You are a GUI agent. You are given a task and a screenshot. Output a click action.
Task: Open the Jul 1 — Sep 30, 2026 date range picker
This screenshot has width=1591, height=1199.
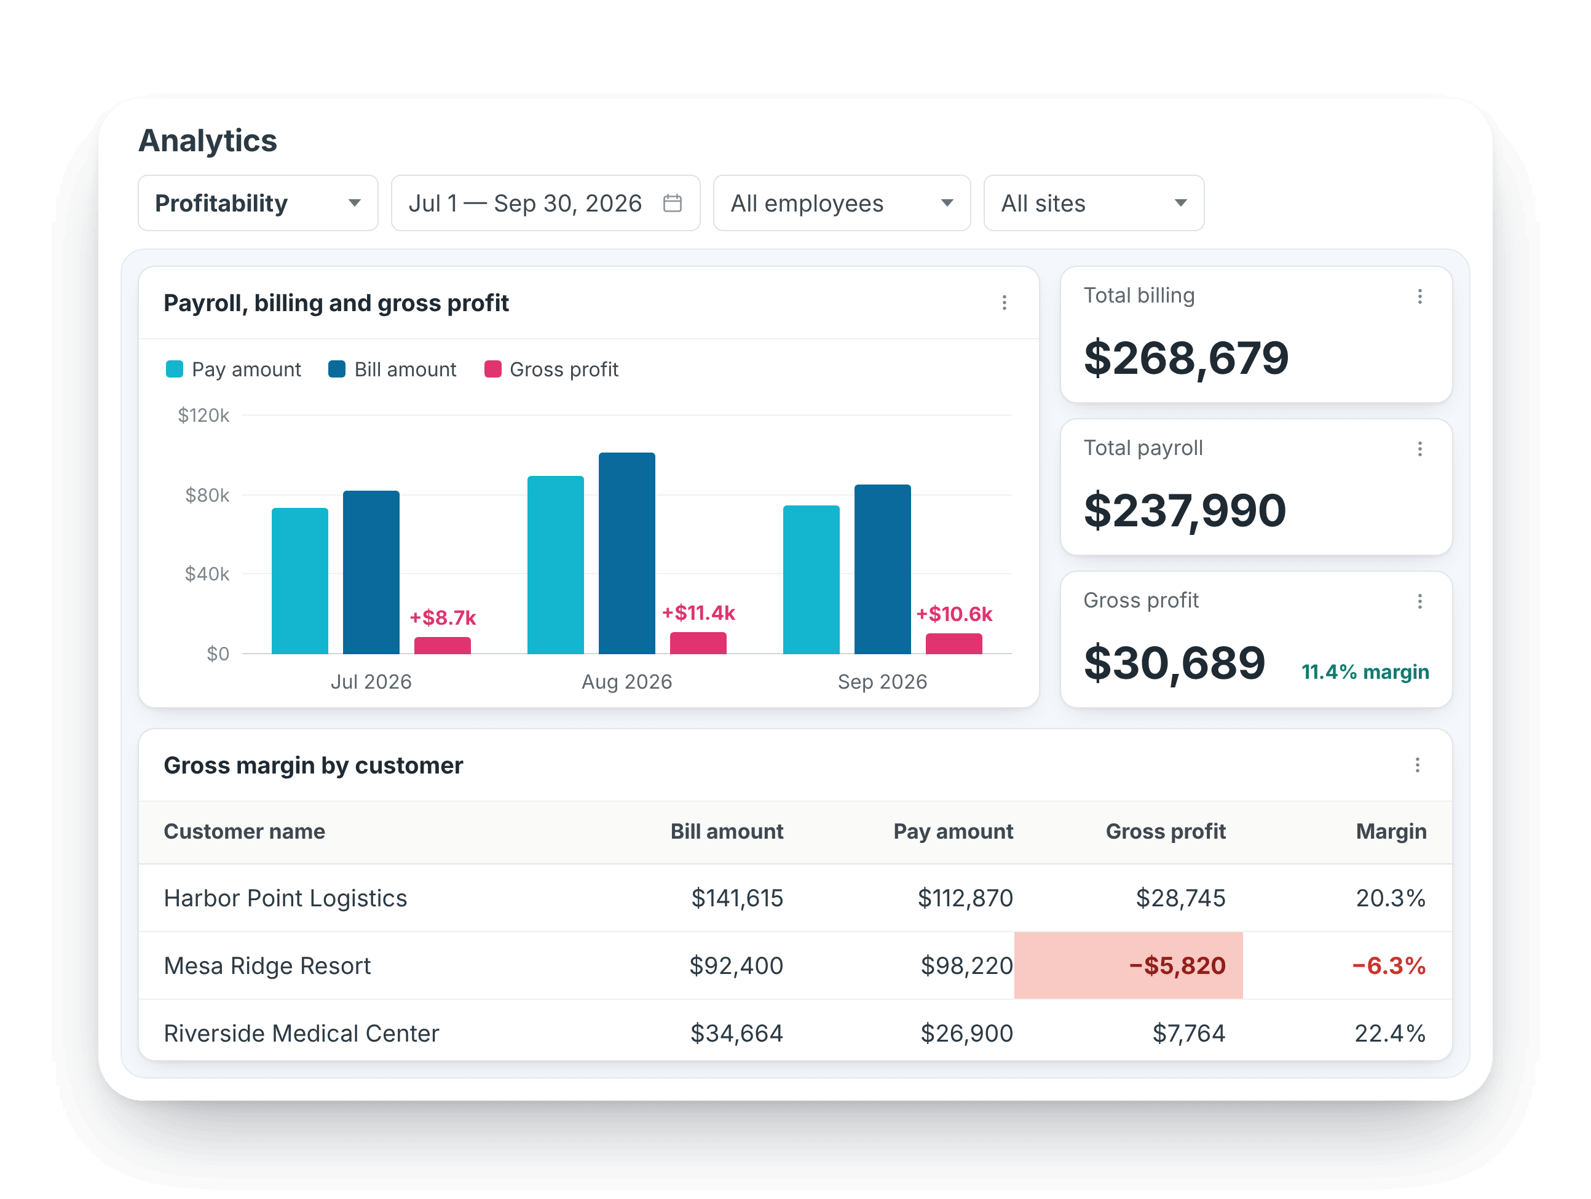(x=545, y=204)
